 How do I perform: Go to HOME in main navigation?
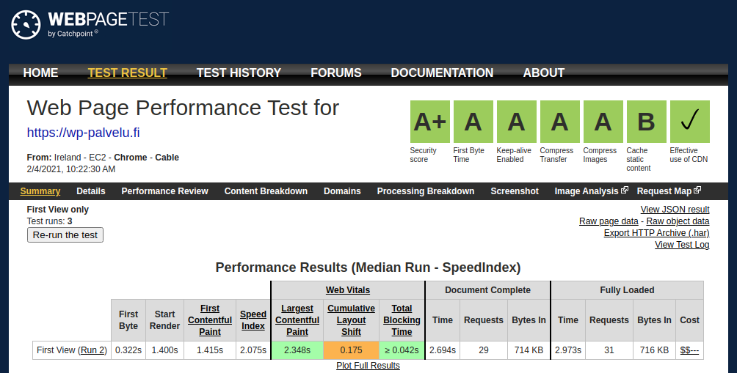[41, 73]
